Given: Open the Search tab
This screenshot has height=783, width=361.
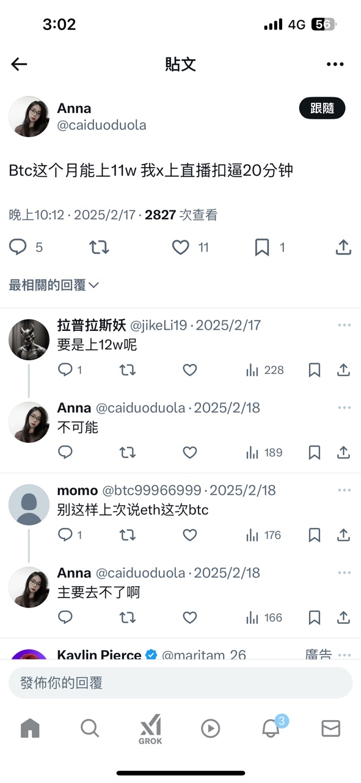Looking at the screenshot, I should (x=90, y=728).
